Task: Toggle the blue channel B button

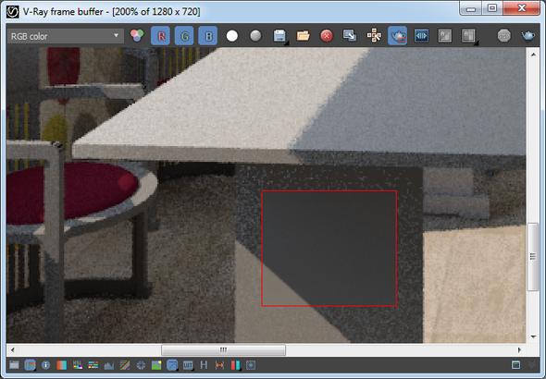Action: coord(208,36)
